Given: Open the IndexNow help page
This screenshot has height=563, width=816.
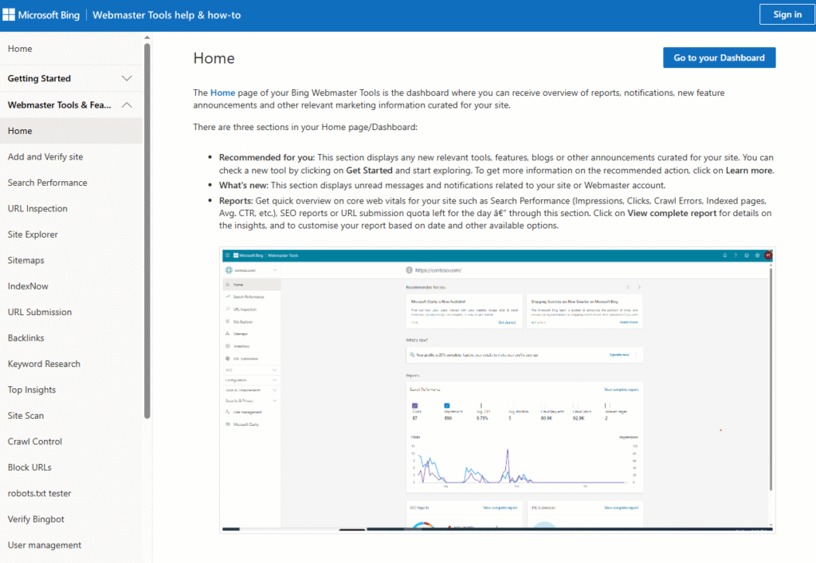Looking at the screenshot, I should coord(28,286).
